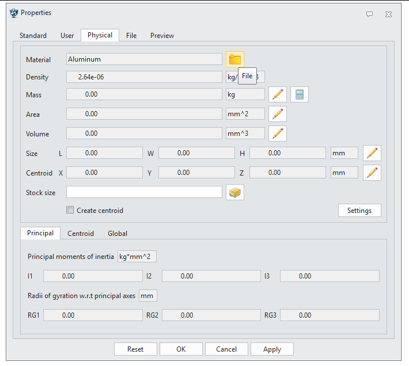This screenshot has height=366, width=409.
Task: Click into the Stock size text field
Action: [144, 192]
